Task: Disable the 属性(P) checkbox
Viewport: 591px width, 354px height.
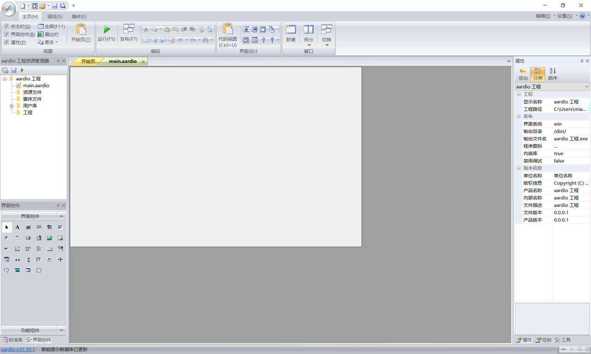Action: point(6,42)
